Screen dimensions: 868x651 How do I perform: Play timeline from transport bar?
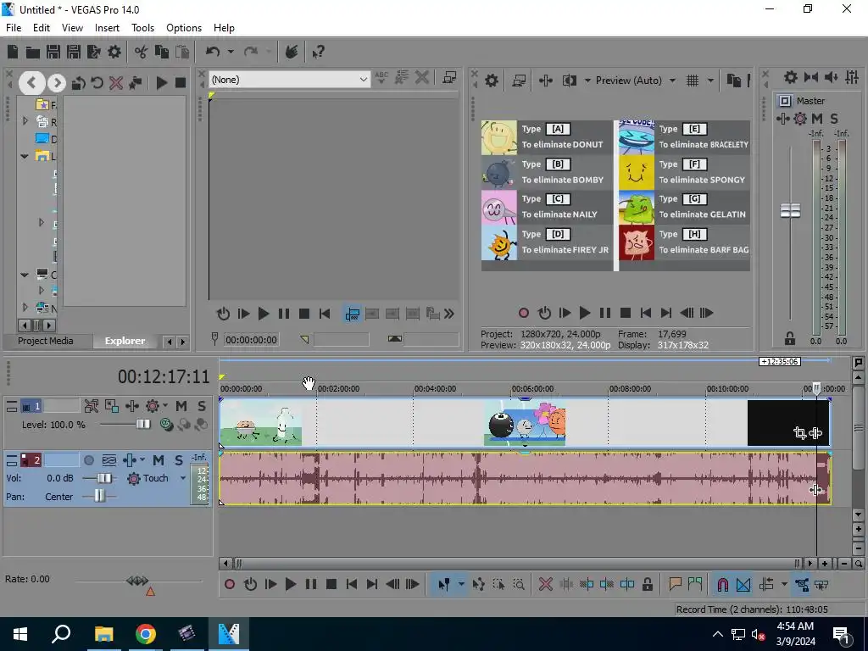[290, 584]
